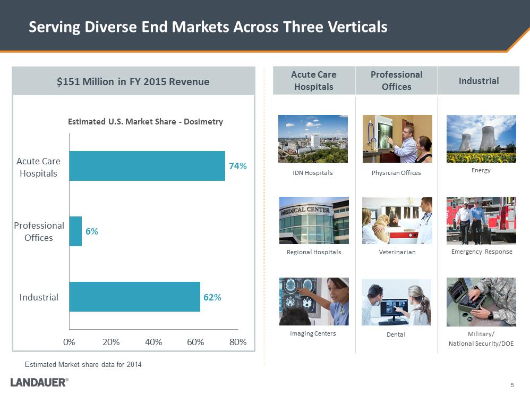Viewport: 530px width, 393px height.
Task: Click the Professional Offices column header
Action: pos(396,80)
